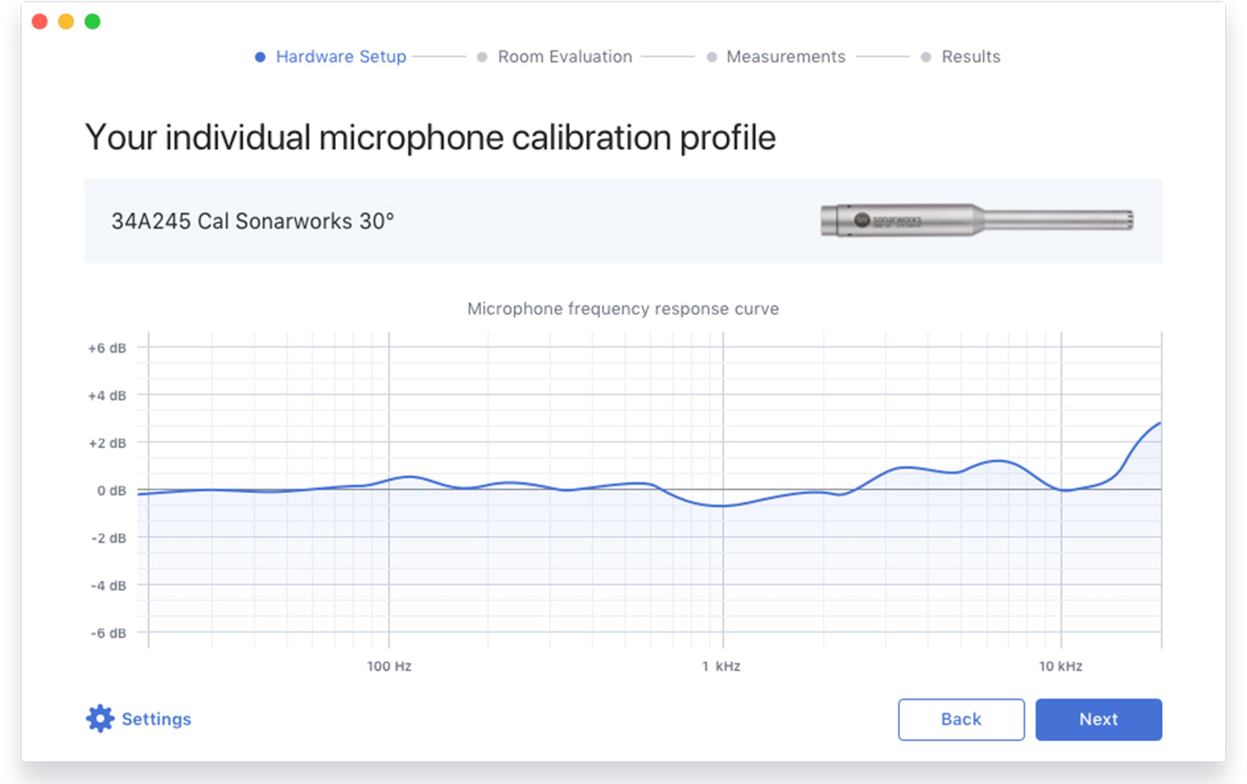Screen dimensions: 1247x784
Task: Return to previous step with Back
Action: (x=961, y=719)
